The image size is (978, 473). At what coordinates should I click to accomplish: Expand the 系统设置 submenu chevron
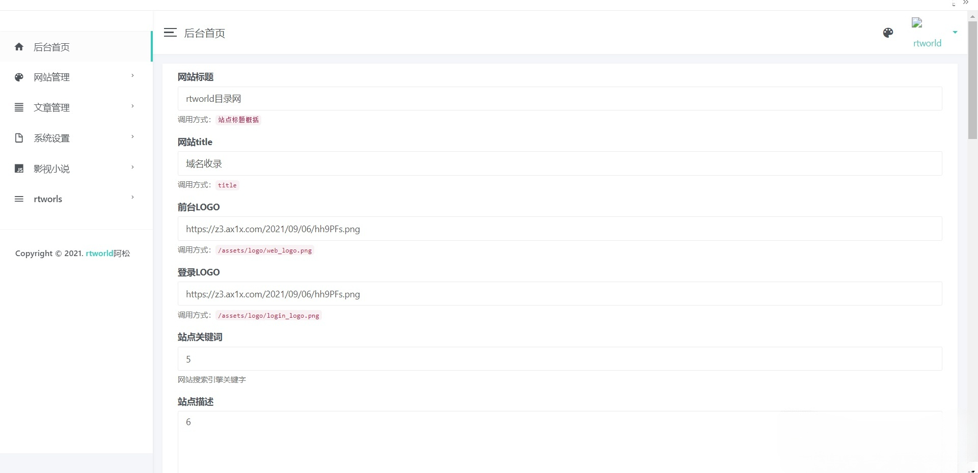(x=132, y=136)
